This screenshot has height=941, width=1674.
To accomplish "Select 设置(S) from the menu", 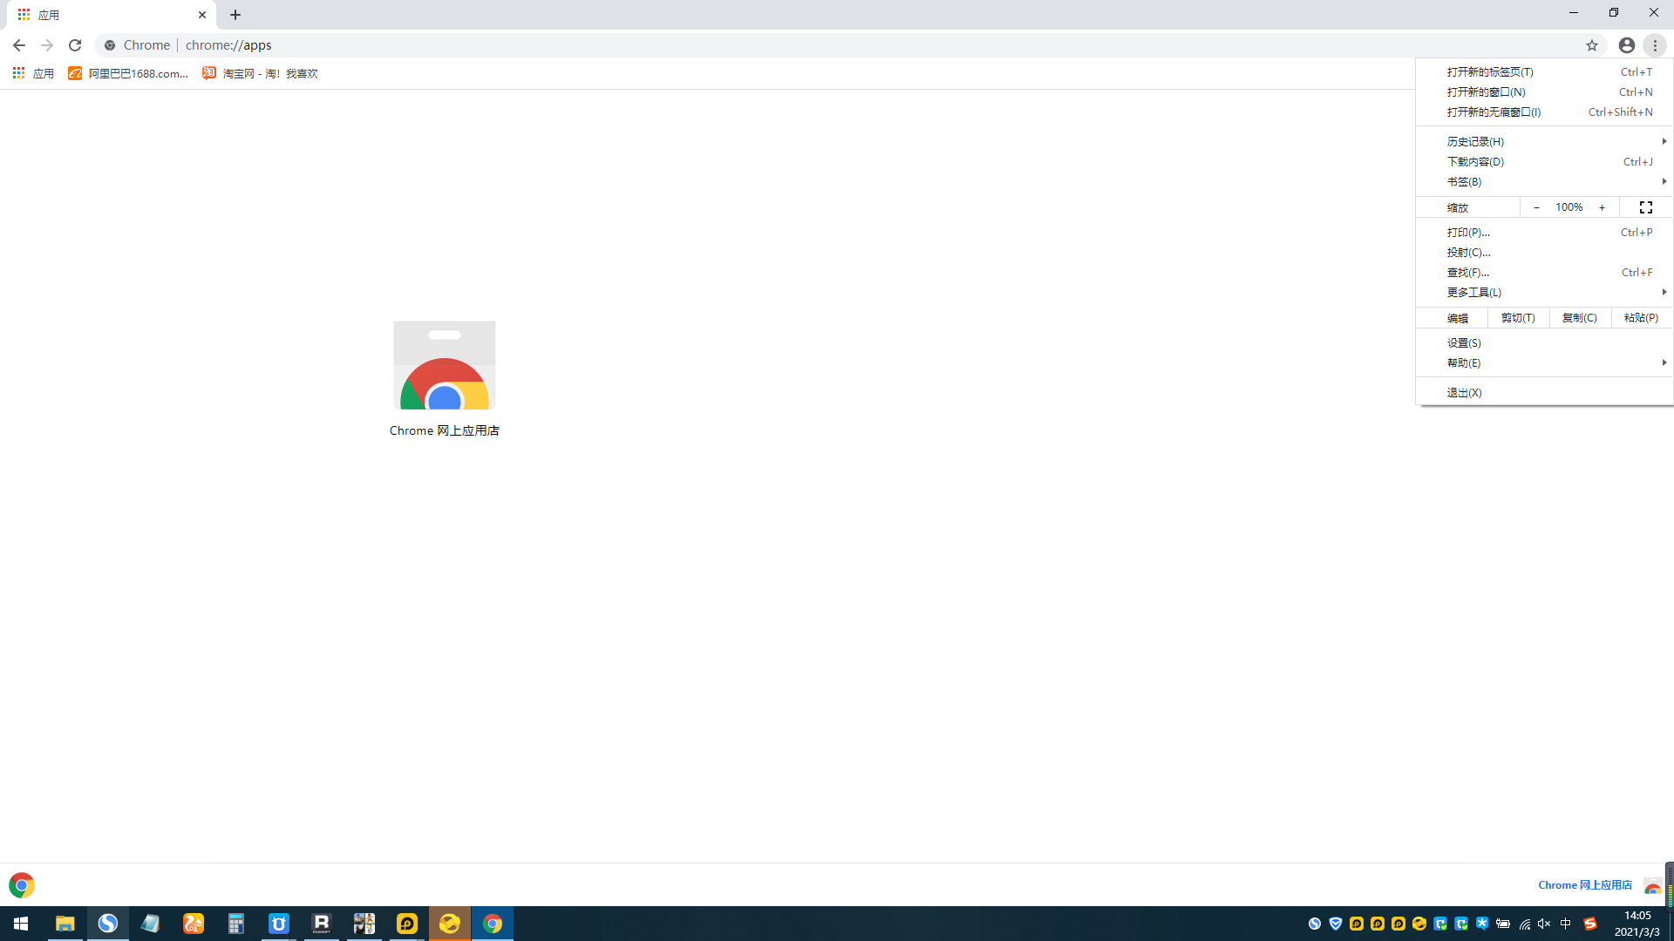I will coord(1464,342).
